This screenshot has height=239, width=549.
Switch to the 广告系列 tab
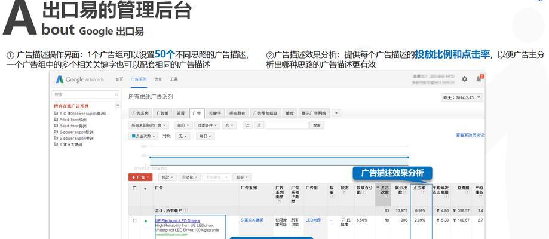tap(140, 113)
